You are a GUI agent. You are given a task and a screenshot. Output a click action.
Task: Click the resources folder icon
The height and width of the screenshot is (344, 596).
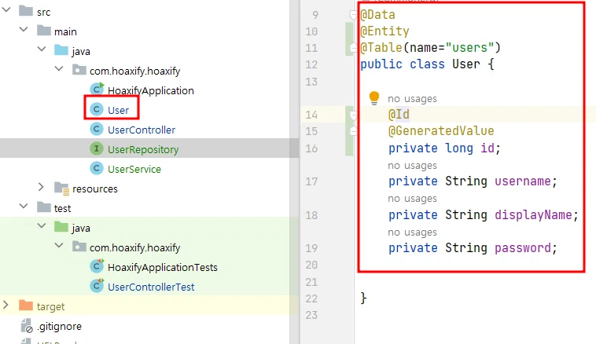61,188
